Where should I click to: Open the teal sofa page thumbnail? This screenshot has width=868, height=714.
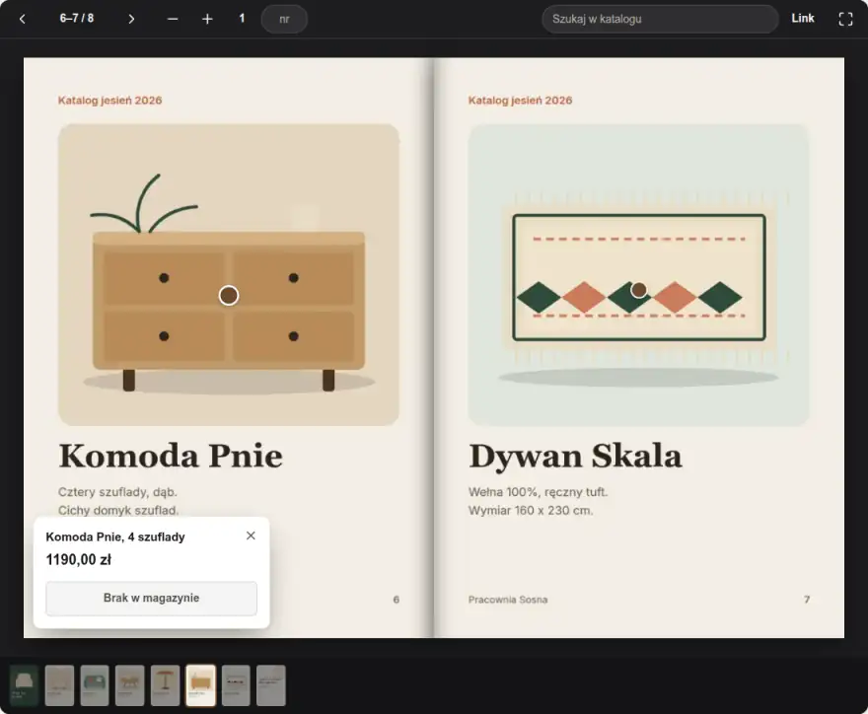coord(95,685)
